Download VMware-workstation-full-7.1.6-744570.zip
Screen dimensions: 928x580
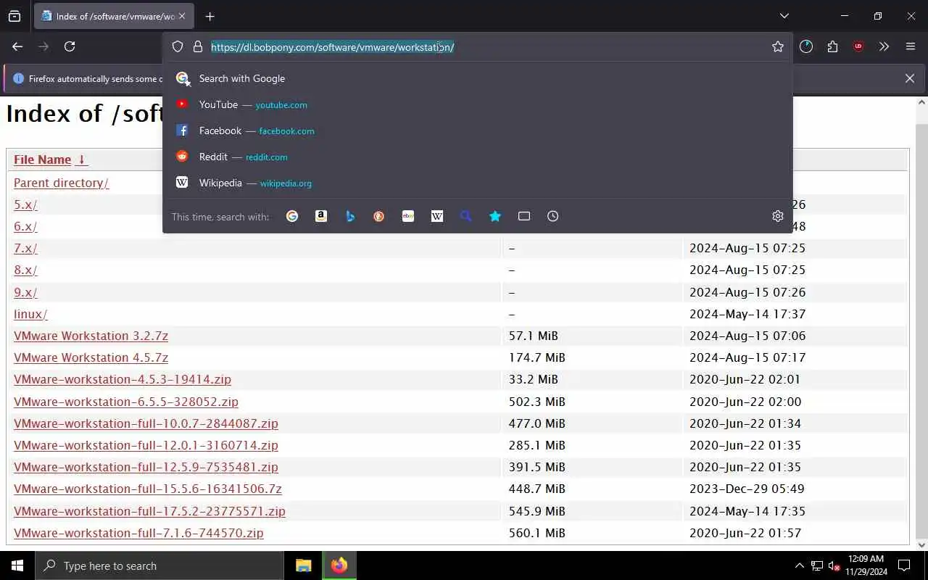[138, 533]
